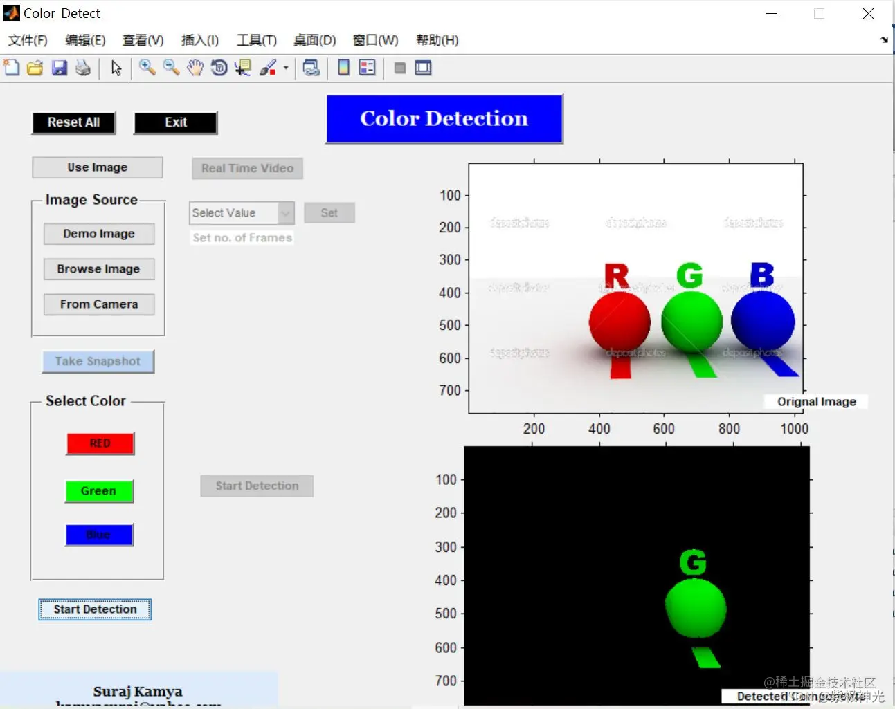The image size is (895, 709).
Task: Open a file with the folder icon
Action: (35, 68)
